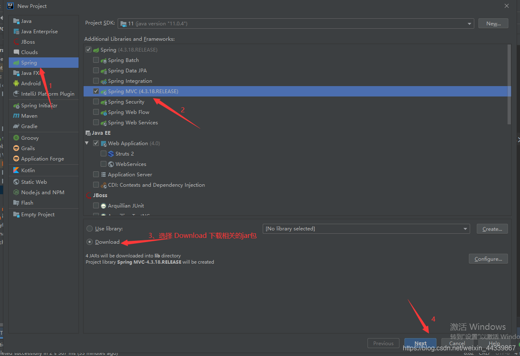
Task: Enable the Spring Batch checkbox
Action: click(x=96, y=60)
